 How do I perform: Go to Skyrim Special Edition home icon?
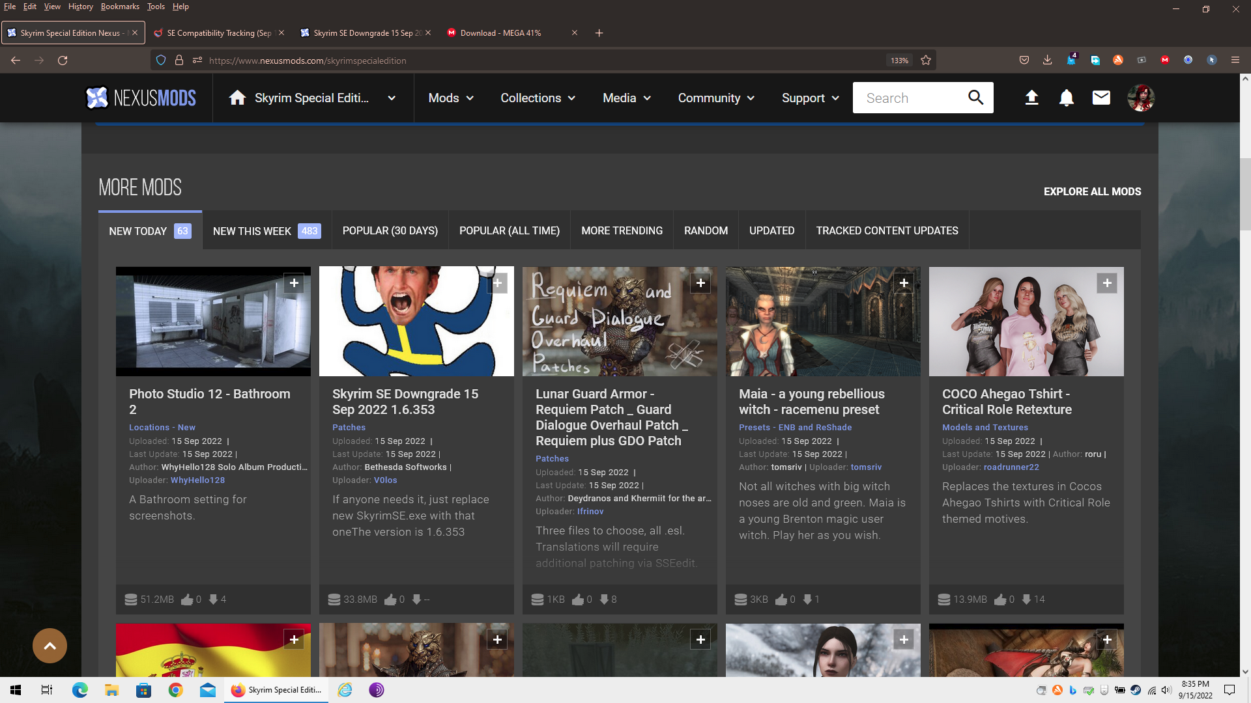pos(237,98)
